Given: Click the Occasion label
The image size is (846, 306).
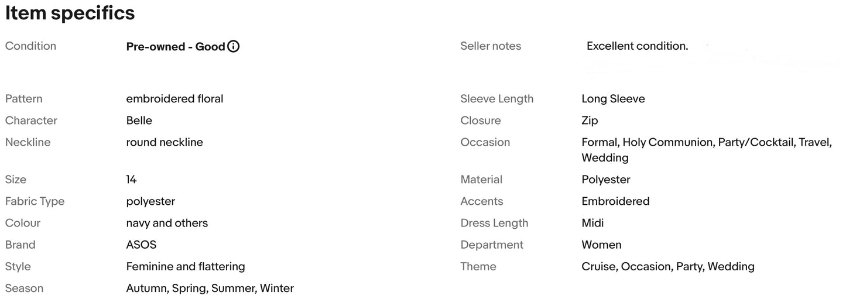Looking at the screenshot, I should tap(485, 142).
